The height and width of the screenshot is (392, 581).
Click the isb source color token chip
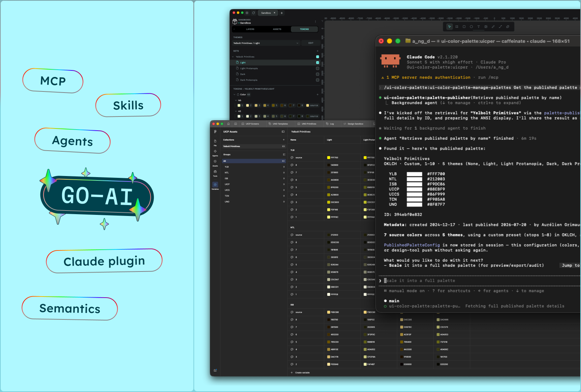312,106
